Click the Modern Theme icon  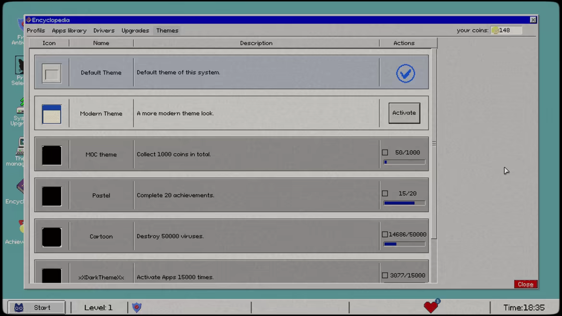point(51,114)
